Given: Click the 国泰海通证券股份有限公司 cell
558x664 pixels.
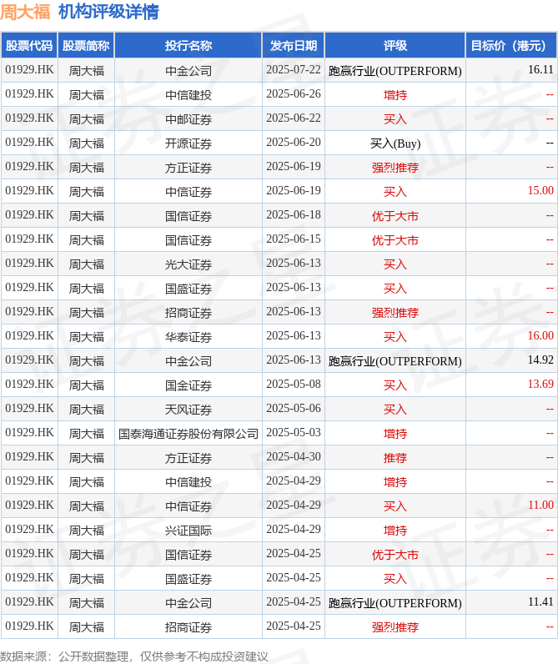Looking at the screenshot, I should (189, 434).
